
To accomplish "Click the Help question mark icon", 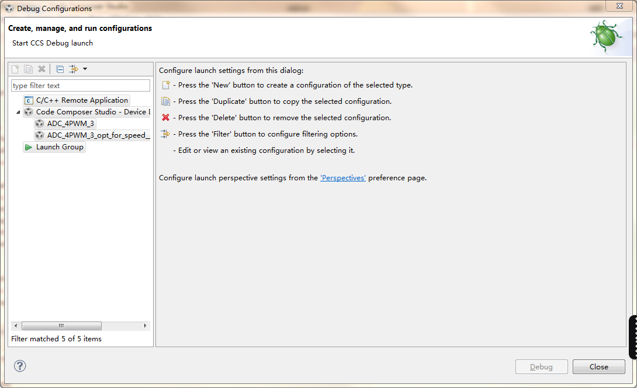I will coord(20,366).
